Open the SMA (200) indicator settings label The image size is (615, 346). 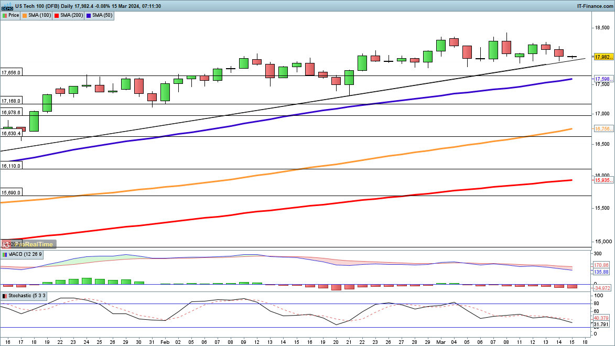tap(71, 15)
